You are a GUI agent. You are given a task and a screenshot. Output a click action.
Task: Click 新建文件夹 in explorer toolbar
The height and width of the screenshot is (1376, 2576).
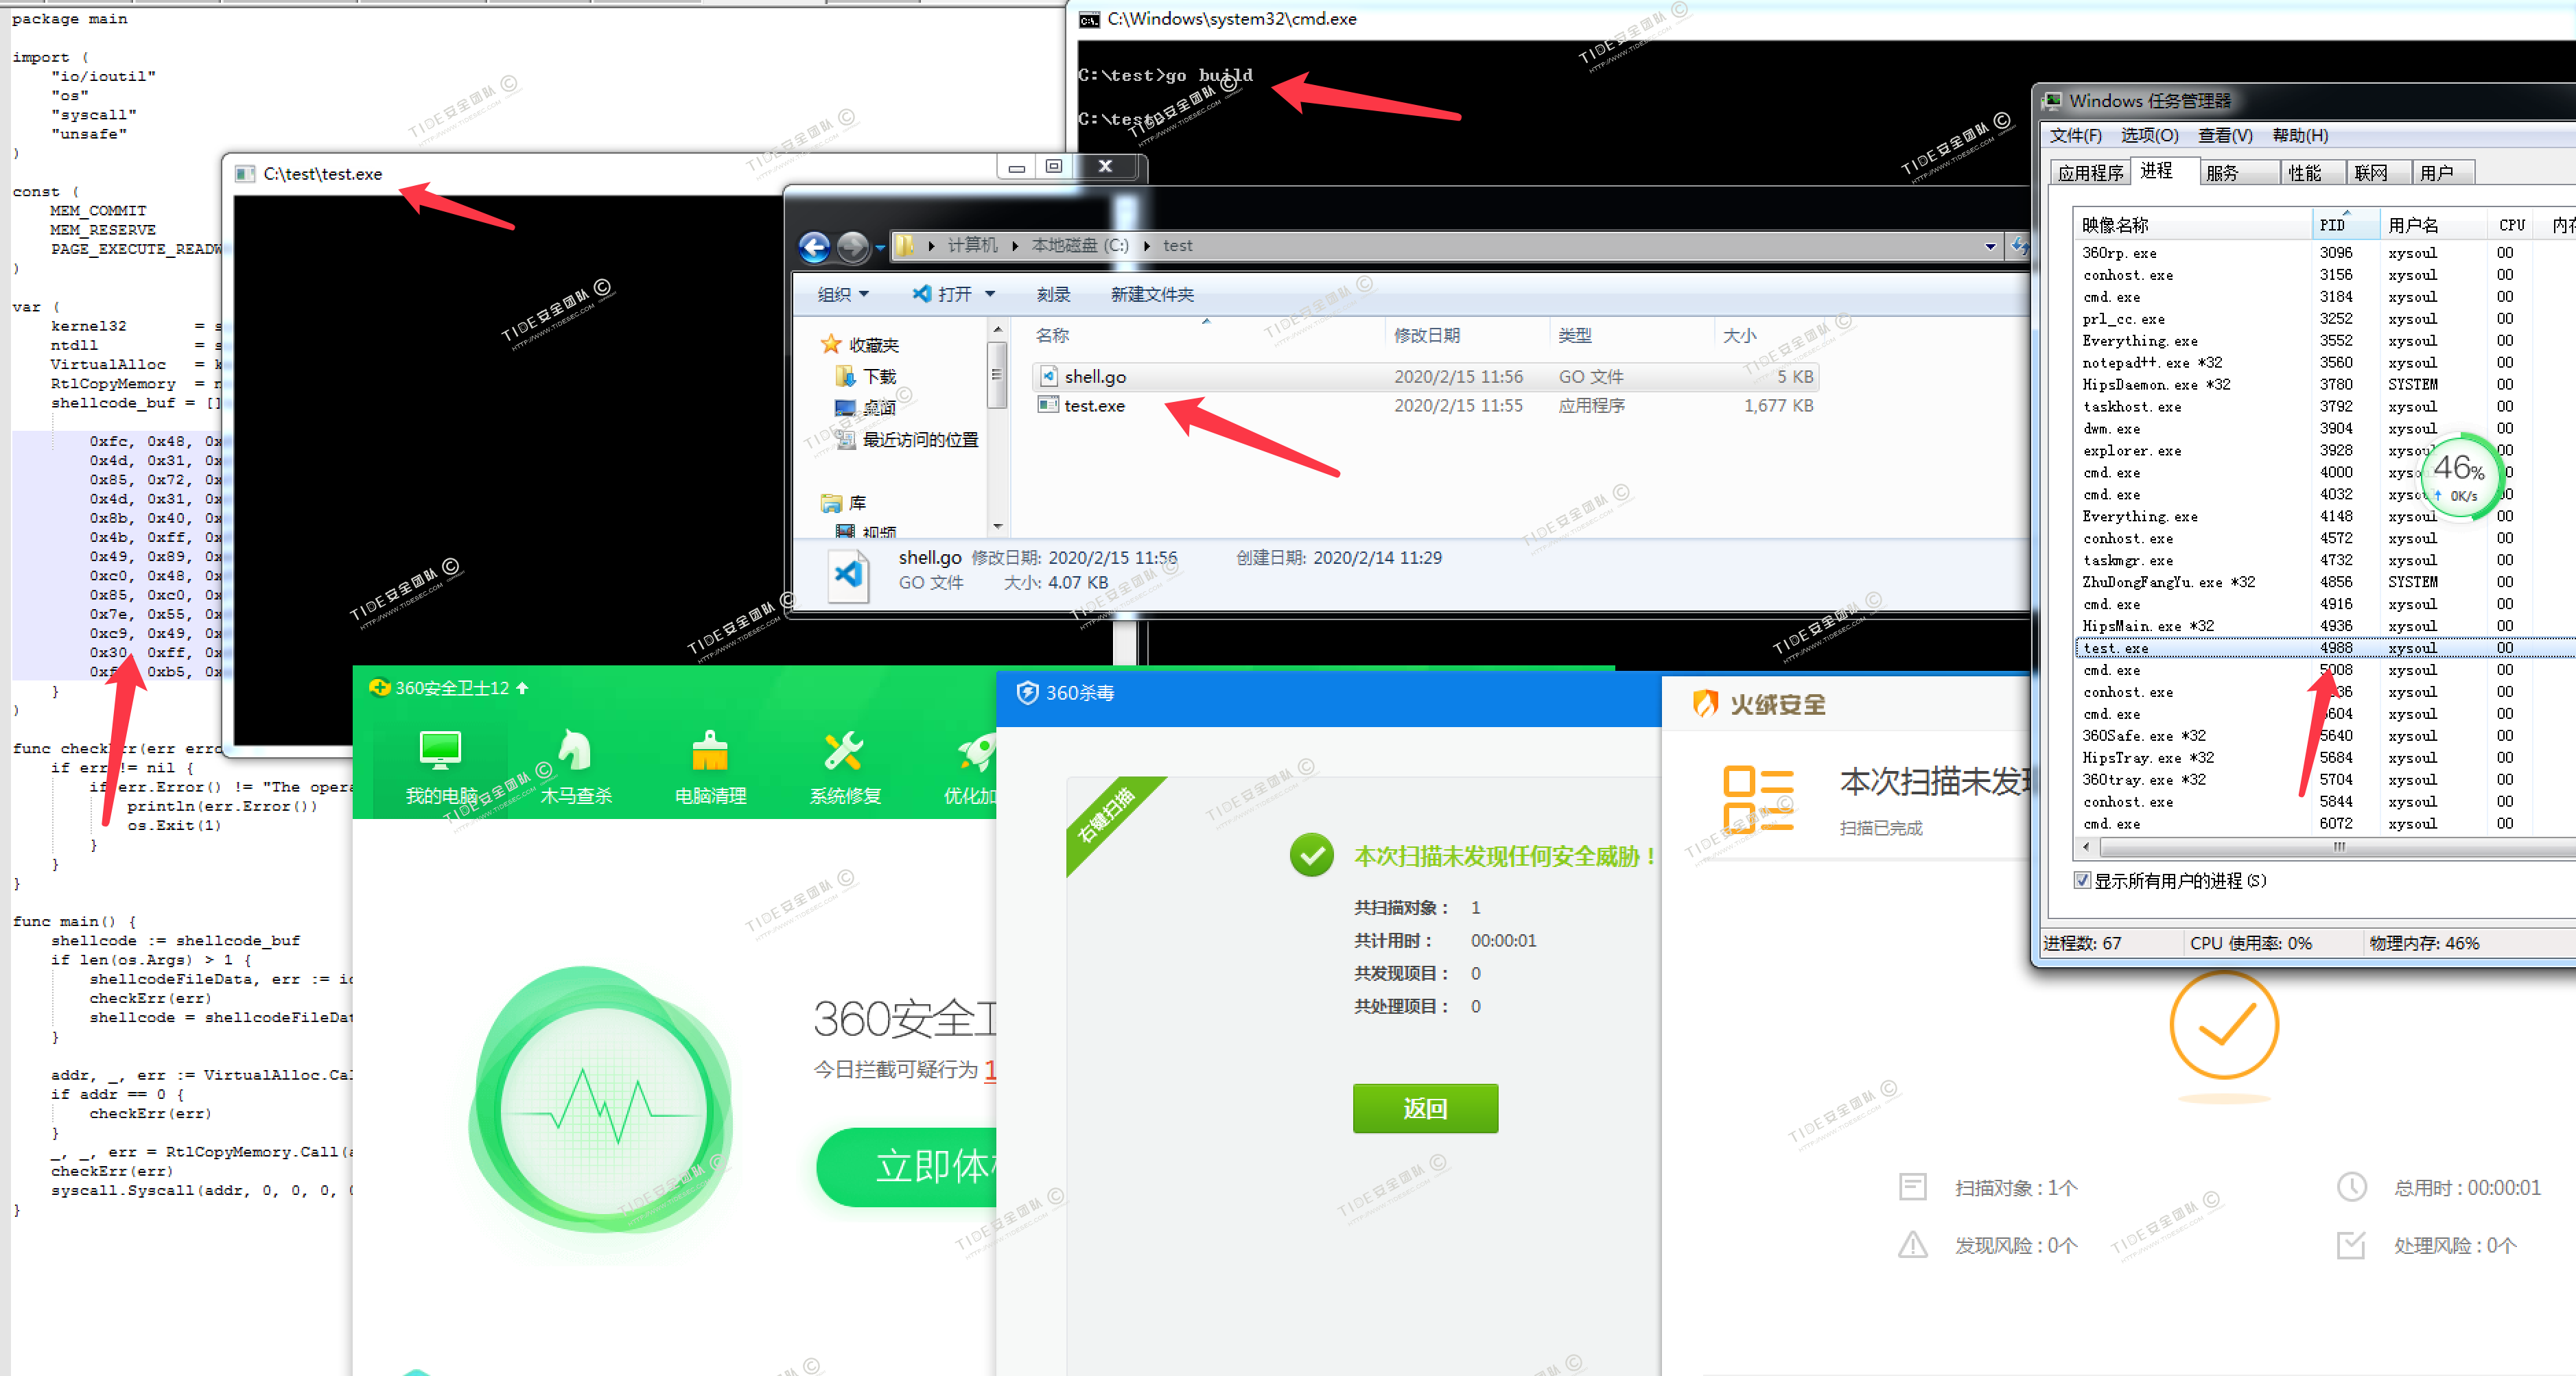click(x=1152, y=294)
